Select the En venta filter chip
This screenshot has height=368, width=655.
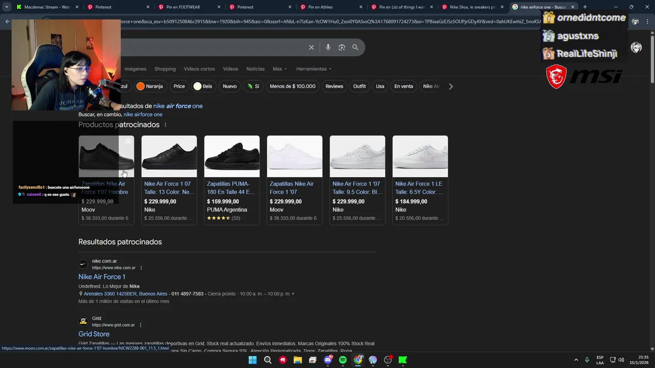click(x=403, y=86)
